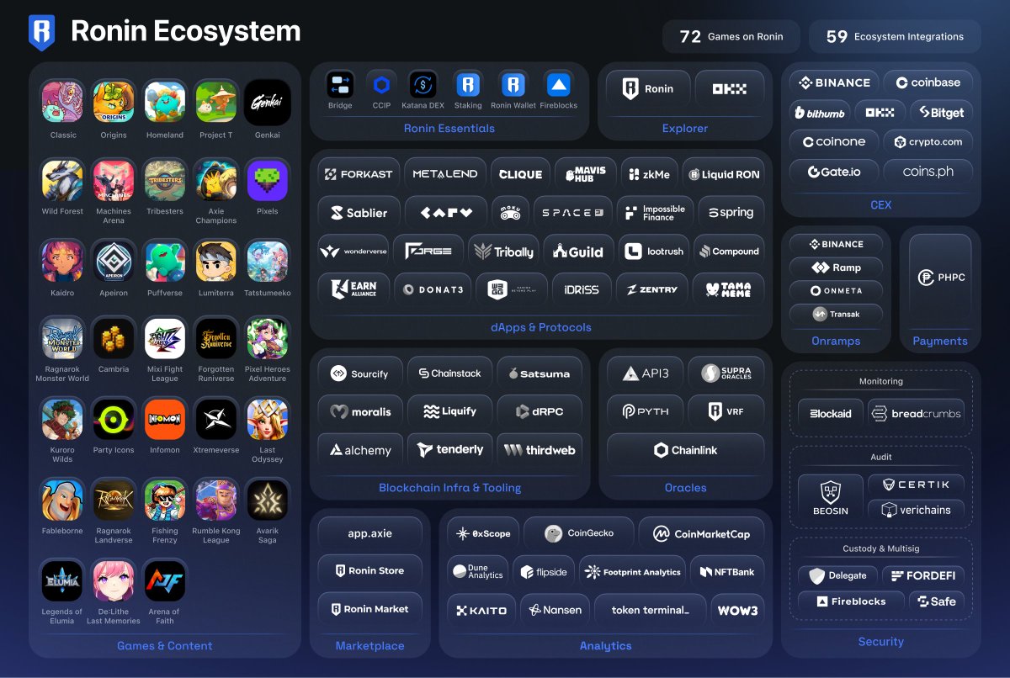Open the CCIP icon

click(x=382, y=84)
